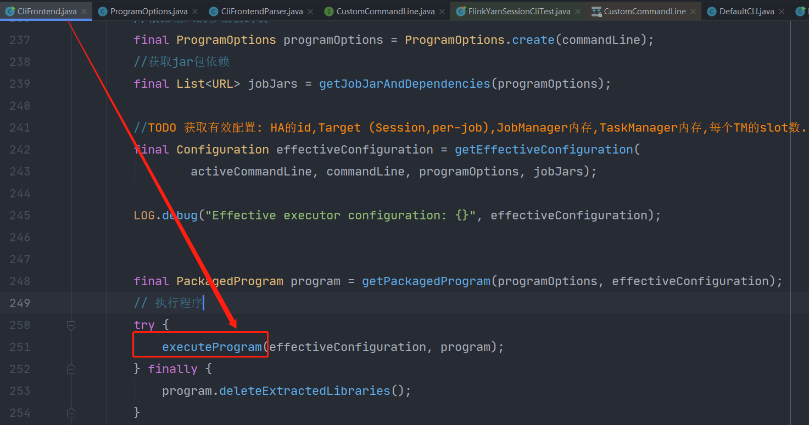Click the class icon on CliFrontend.java tab

click(9, 11)
